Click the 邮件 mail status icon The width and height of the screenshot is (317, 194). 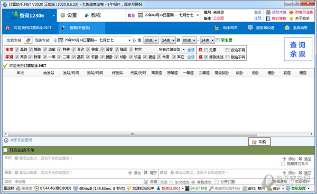point(245,188)
